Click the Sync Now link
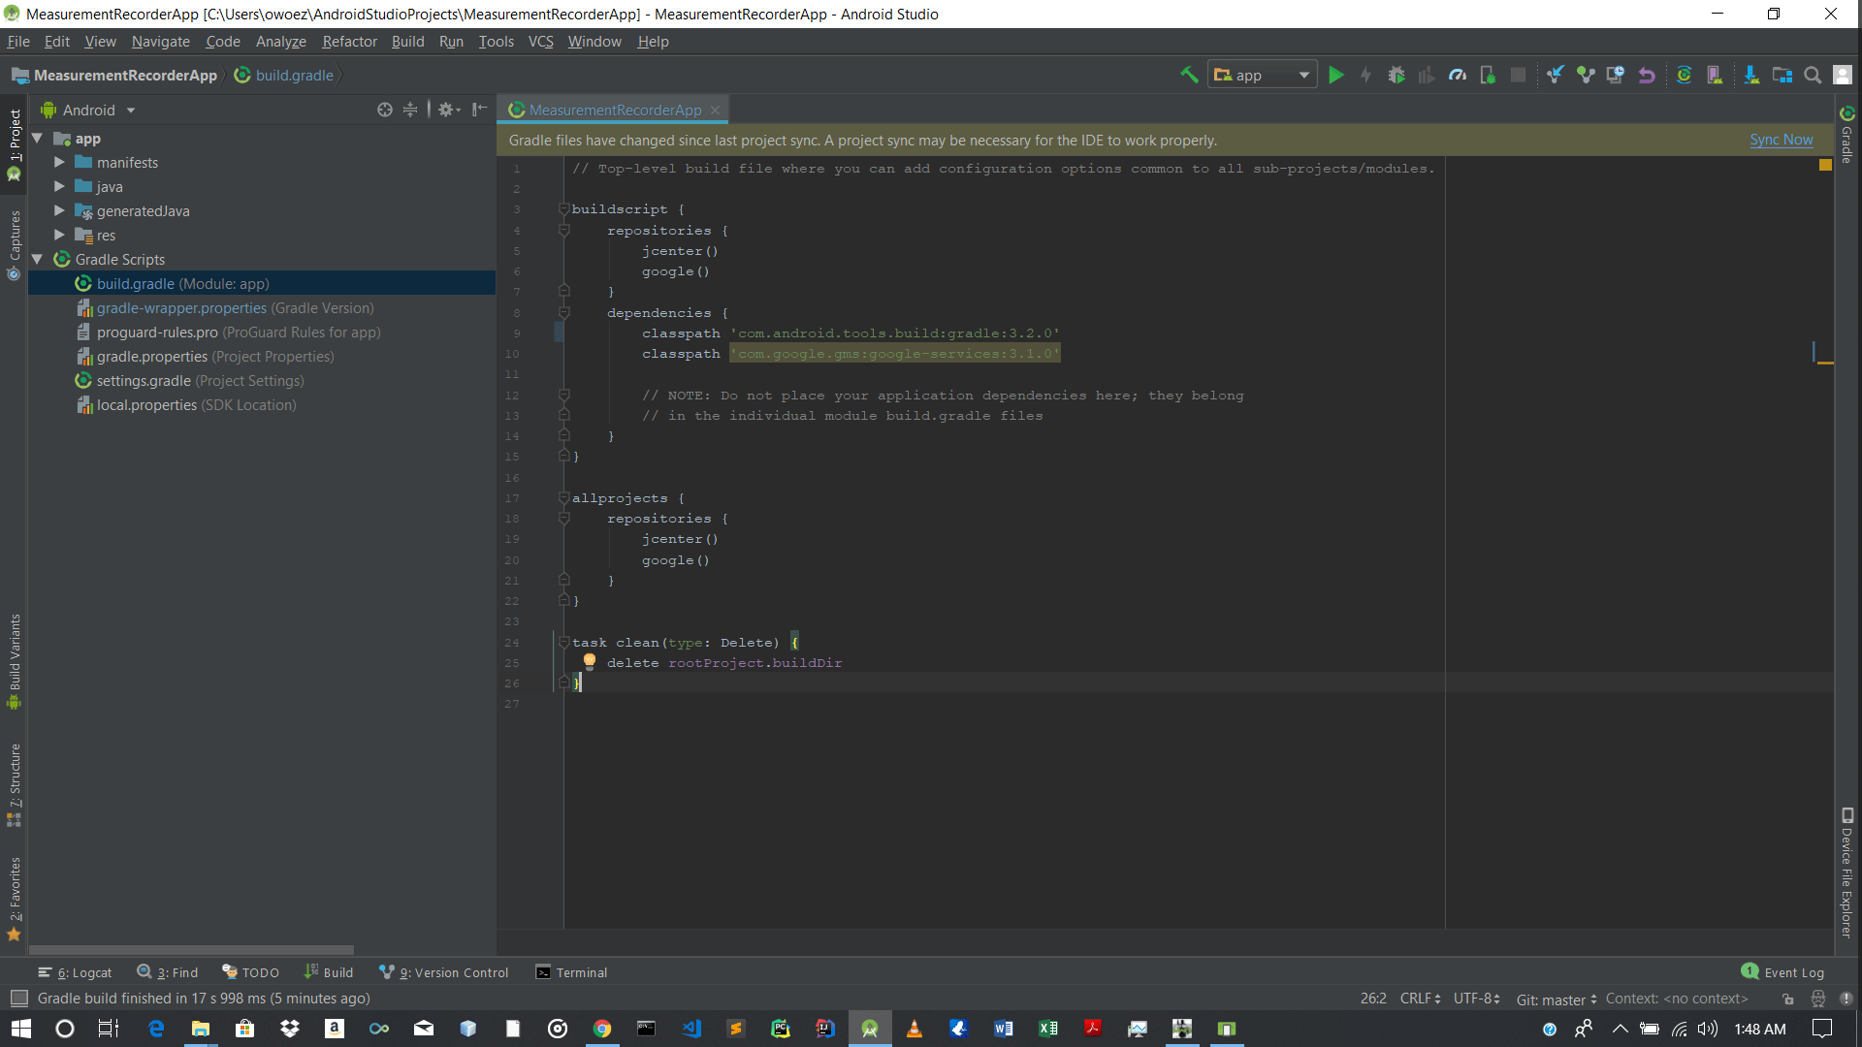Image resolution: width=1862 pixels, height=1047 pixels. click(1781, 140)
